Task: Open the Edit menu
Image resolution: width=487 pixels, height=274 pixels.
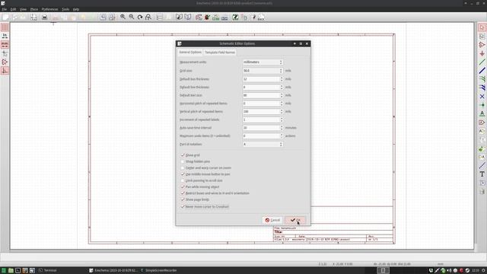Action: (13, 9)
